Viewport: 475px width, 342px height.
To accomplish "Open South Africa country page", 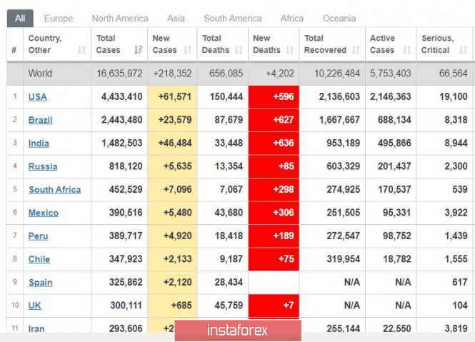I will (x=54, y=190).
